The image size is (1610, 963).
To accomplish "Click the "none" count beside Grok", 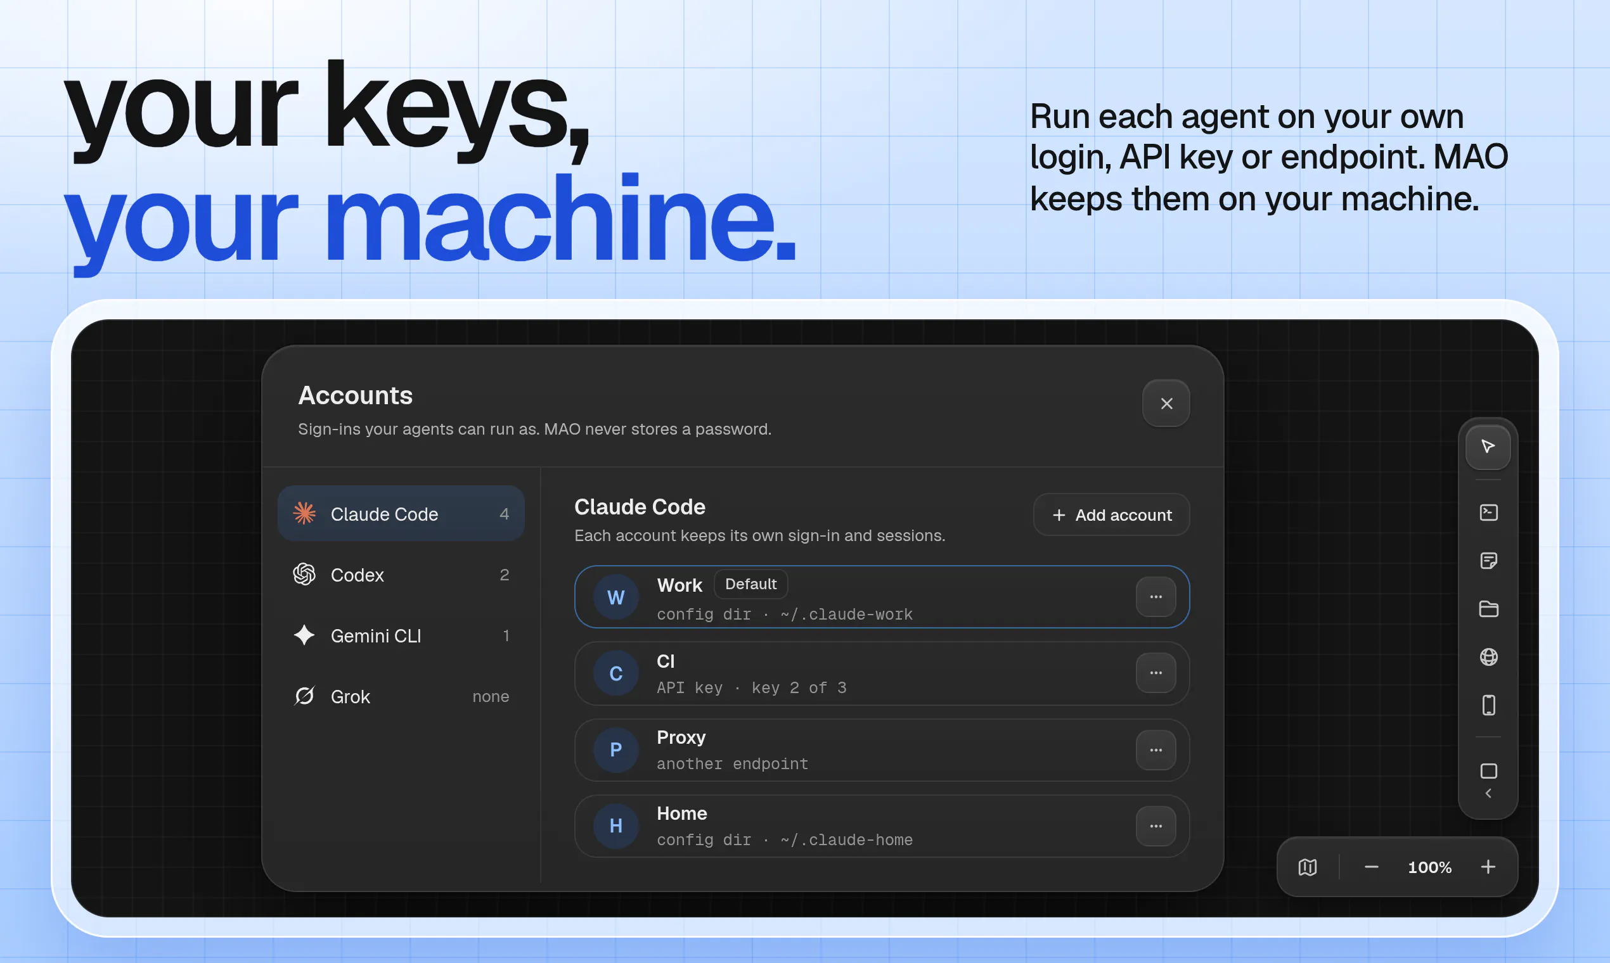I will (x=491, y=696).
